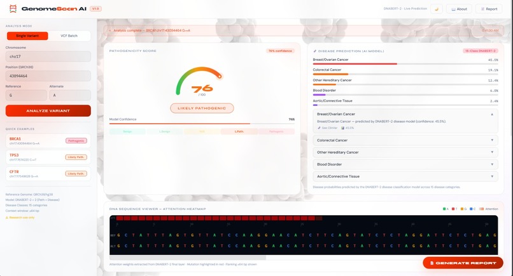Screen dimensions: 513x276
Task: Collapse the Breast/Ovarian Cancer section
Action: pyautogui.click(x=405, y=114)
